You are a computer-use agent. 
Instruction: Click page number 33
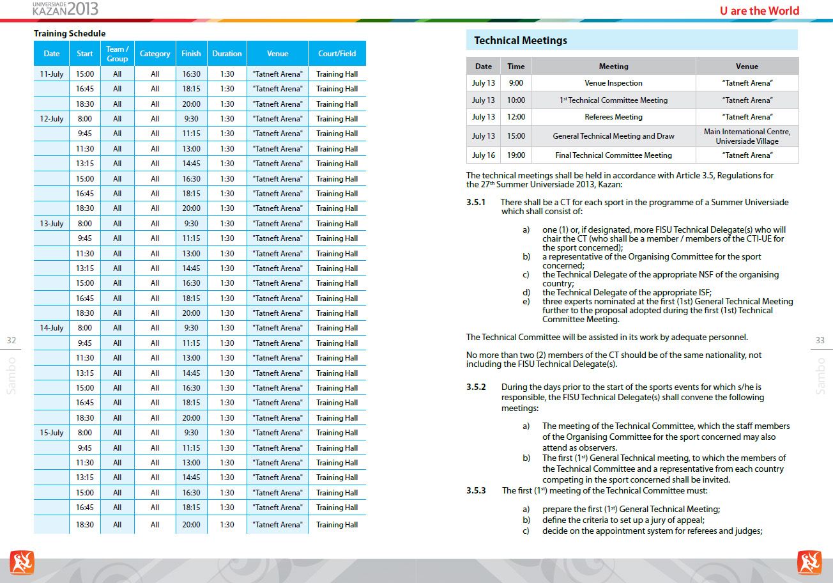pos(821,341)
